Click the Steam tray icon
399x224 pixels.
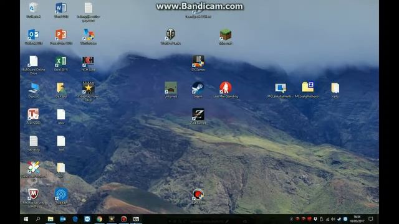click(x=339, y=219)
